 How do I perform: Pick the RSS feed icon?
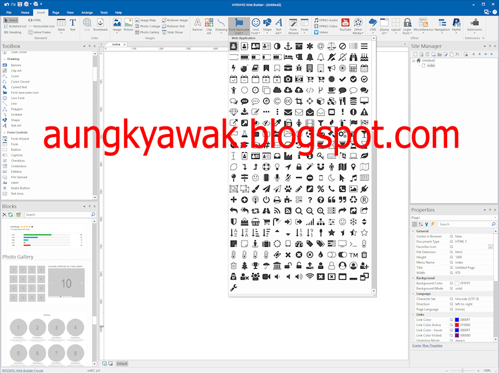(277, 211)
